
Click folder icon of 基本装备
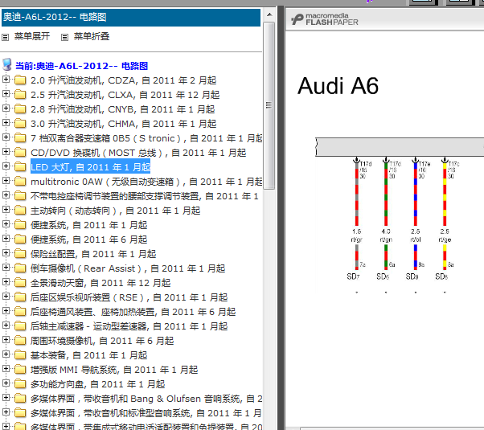pos(20,355)
